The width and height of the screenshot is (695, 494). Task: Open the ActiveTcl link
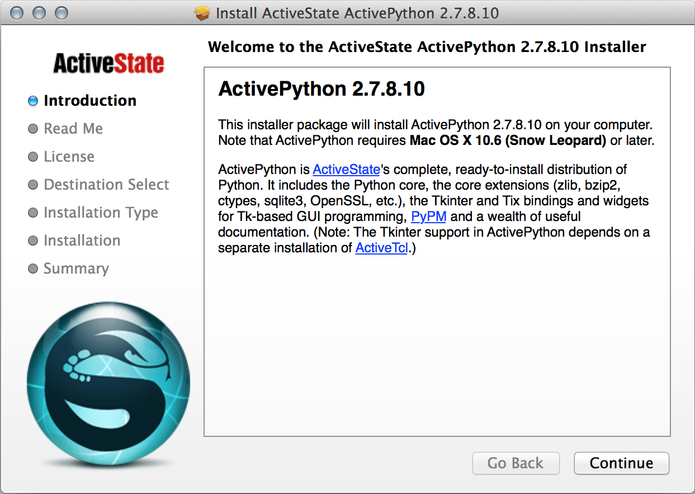[x=381, y=248]
